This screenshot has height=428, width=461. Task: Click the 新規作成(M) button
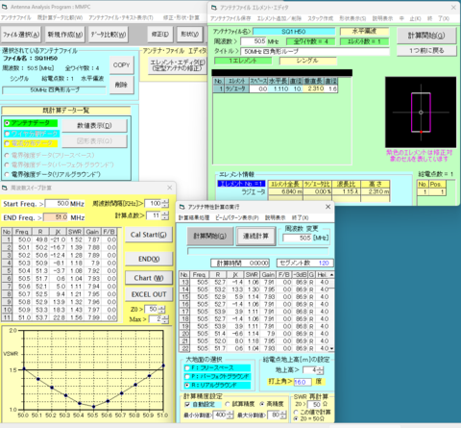[65, 35]
